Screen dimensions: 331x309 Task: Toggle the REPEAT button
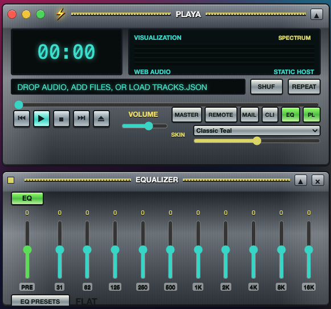[304, 87]
